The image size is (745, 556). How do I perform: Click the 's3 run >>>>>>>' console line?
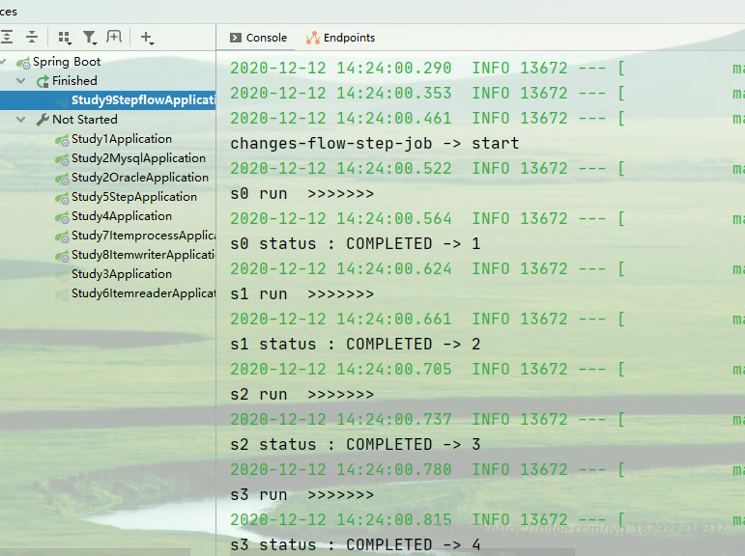[302, 495]
